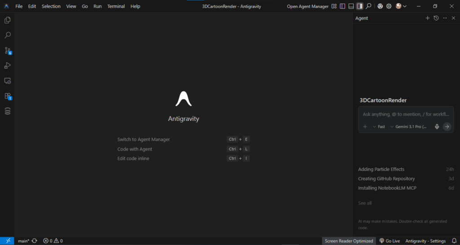Expand the Gemini 3.1 Pro model selector
Viewport: 460px width, 245px height.
[x=408, y=127]
